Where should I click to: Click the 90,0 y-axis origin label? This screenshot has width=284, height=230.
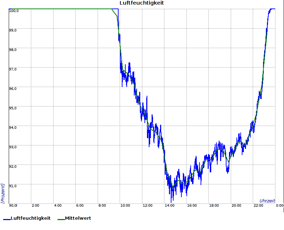pos(13,206)
